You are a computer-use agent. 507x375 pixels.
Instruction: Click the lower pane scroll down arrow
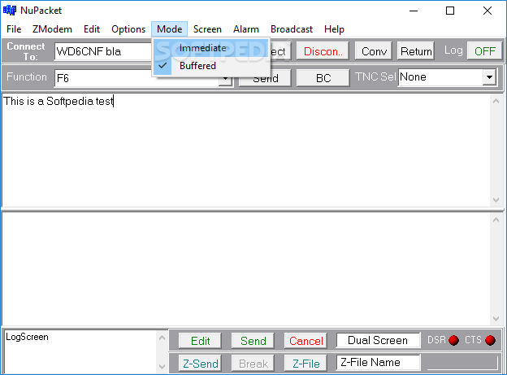[496, 319]
